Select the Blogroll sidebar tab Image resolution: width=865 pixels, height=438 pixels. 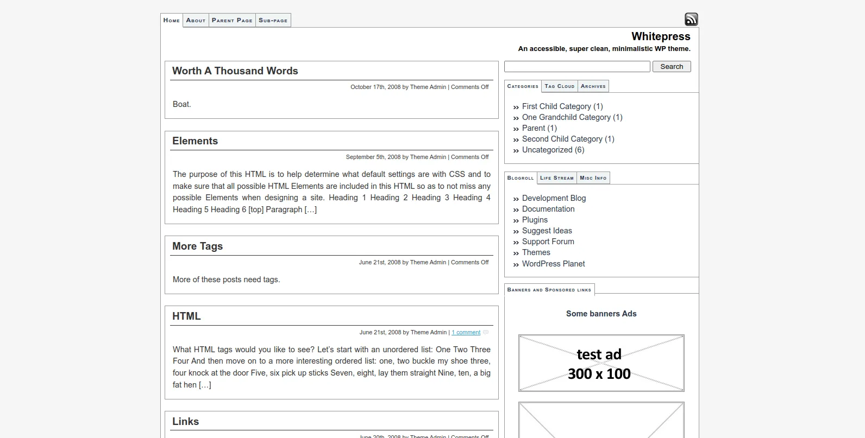pyautogui.click(x=521, y=178)
